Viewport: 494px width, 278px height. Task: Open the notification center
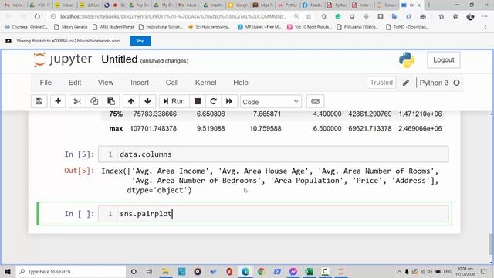[x=484, y=271]
